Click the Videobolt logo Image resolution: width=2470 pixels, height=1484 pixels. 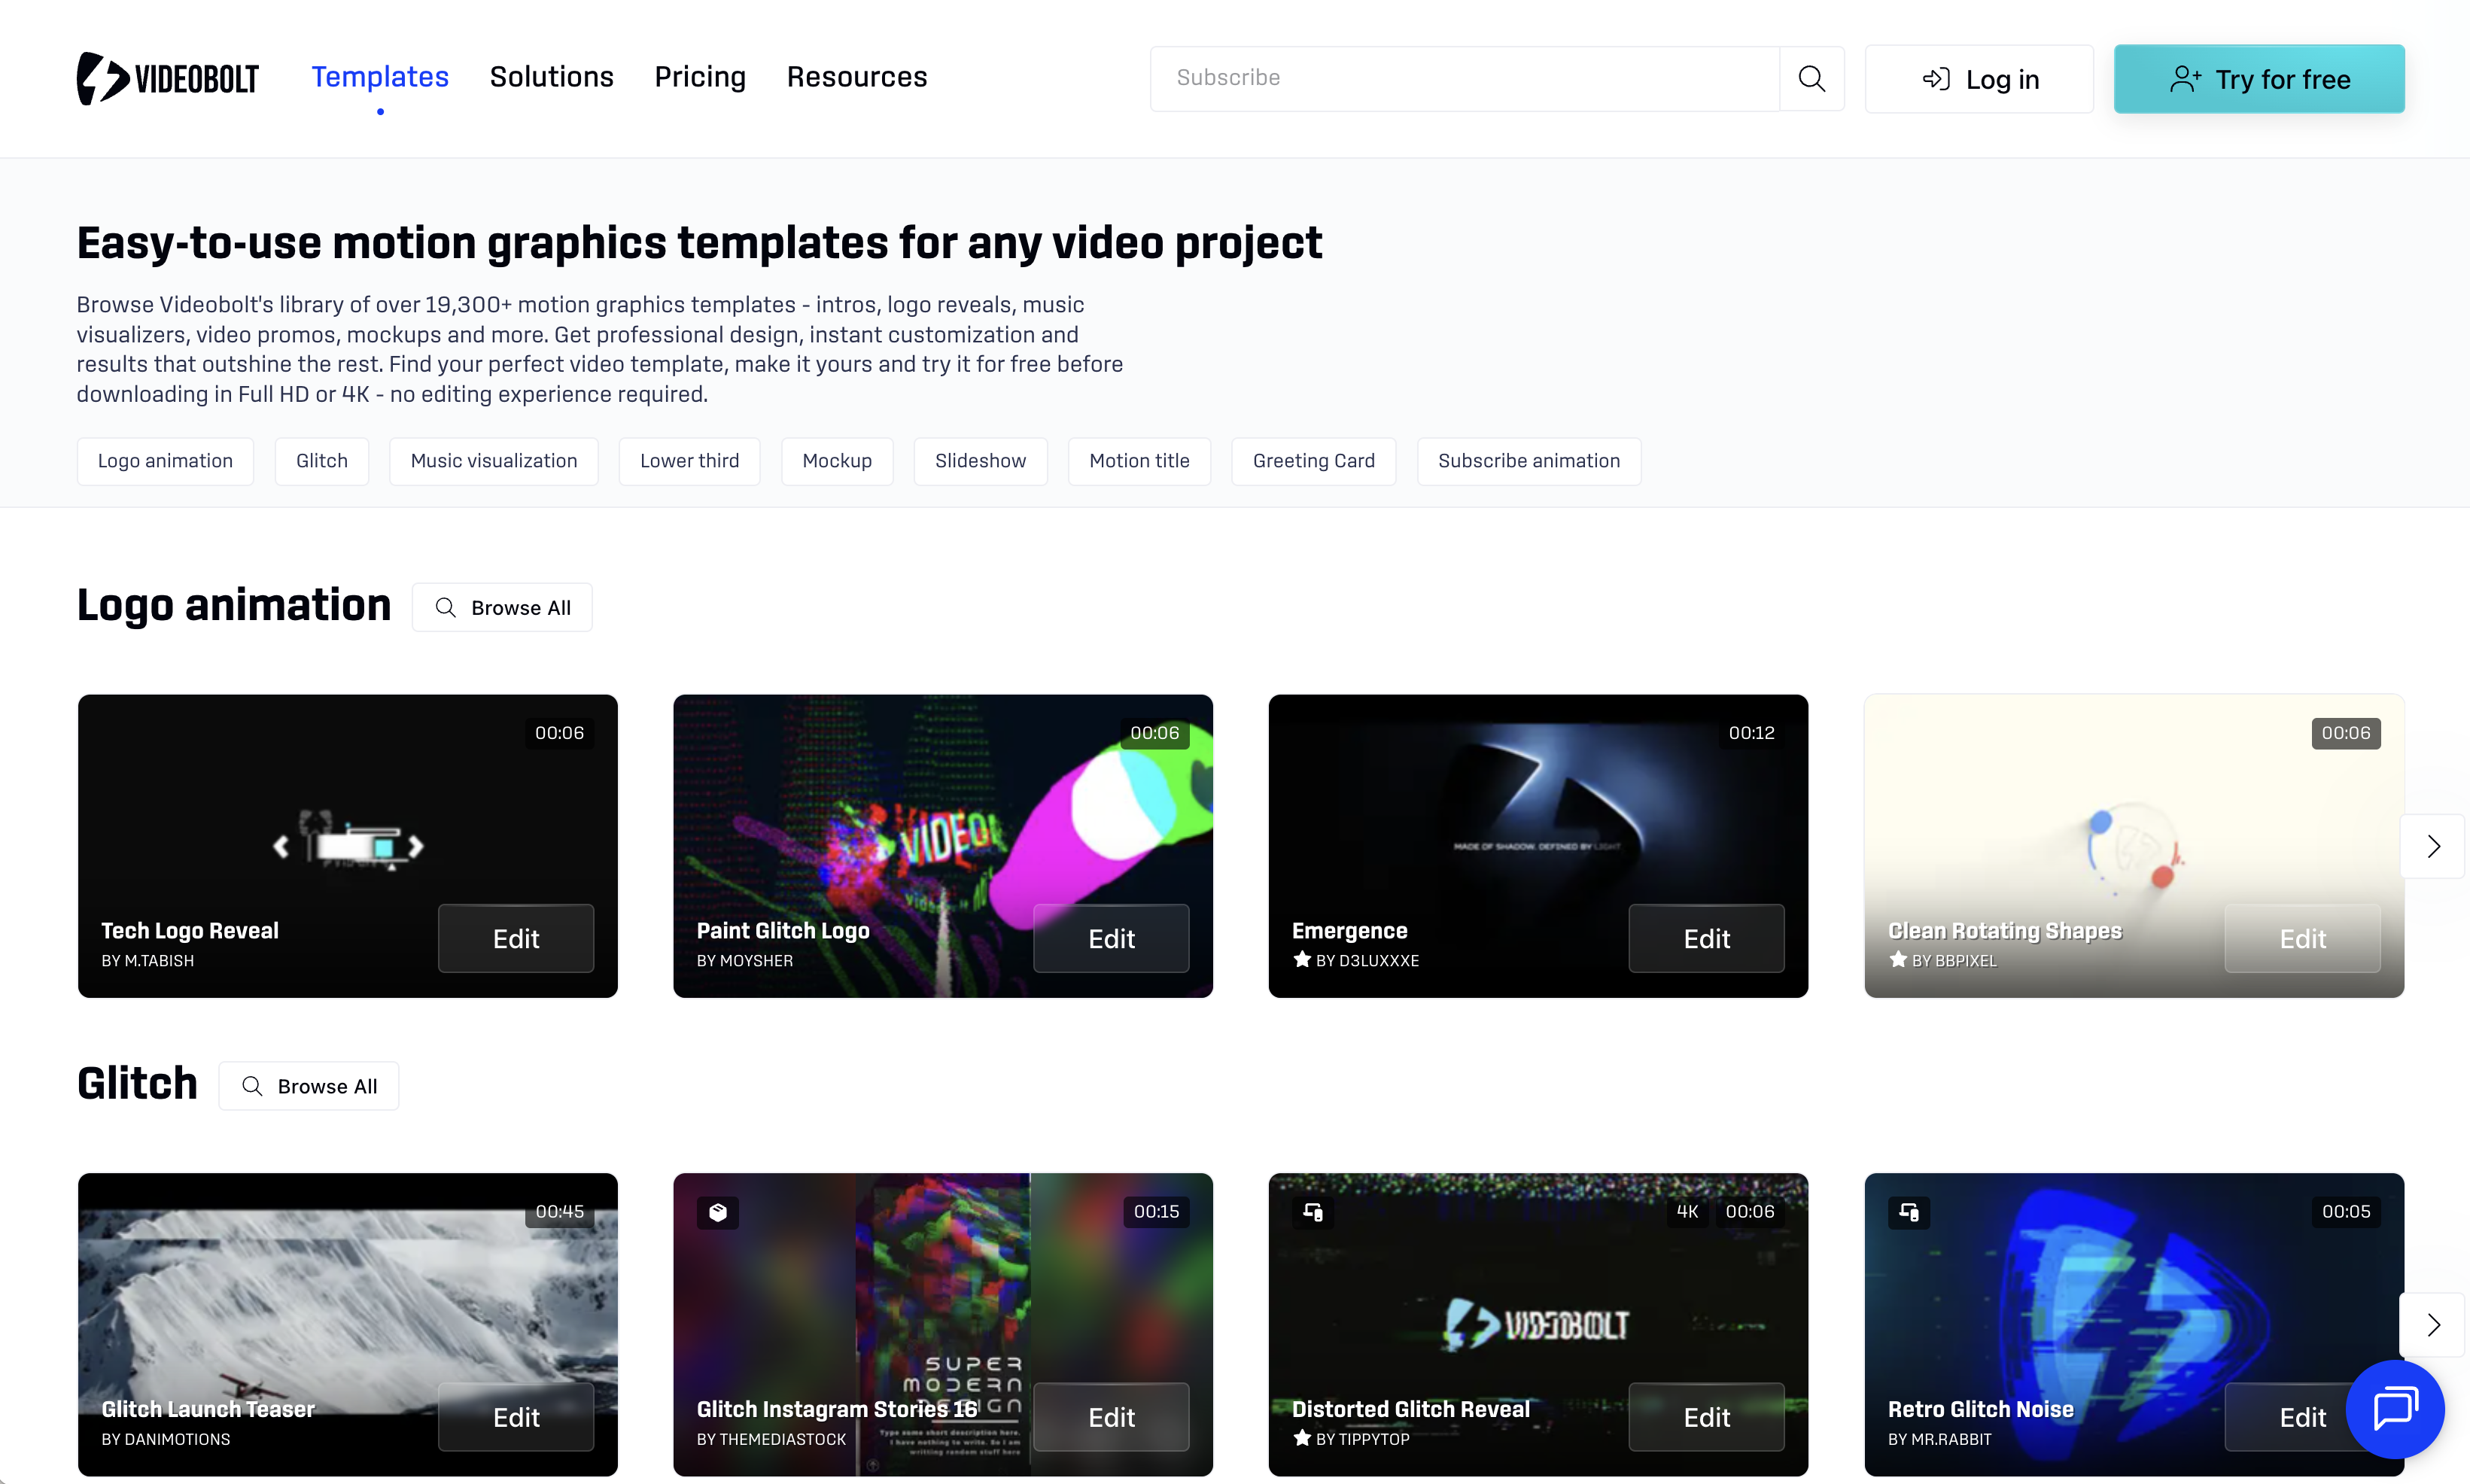pos(168,78)
